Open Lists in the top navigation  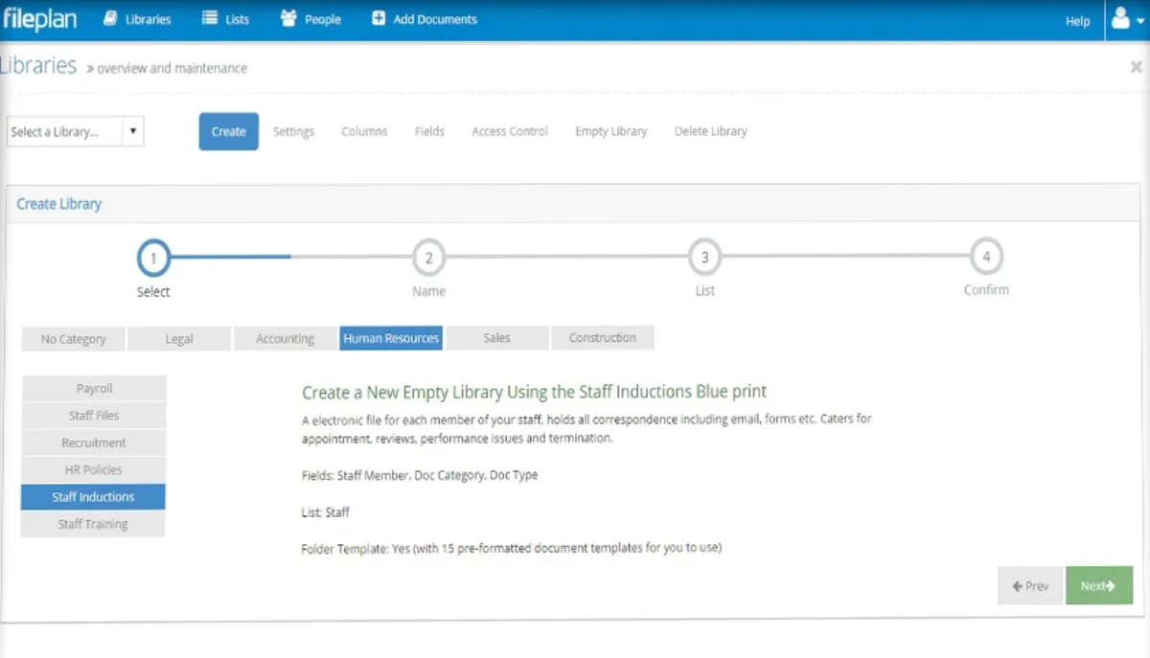[x=225, y=19]
